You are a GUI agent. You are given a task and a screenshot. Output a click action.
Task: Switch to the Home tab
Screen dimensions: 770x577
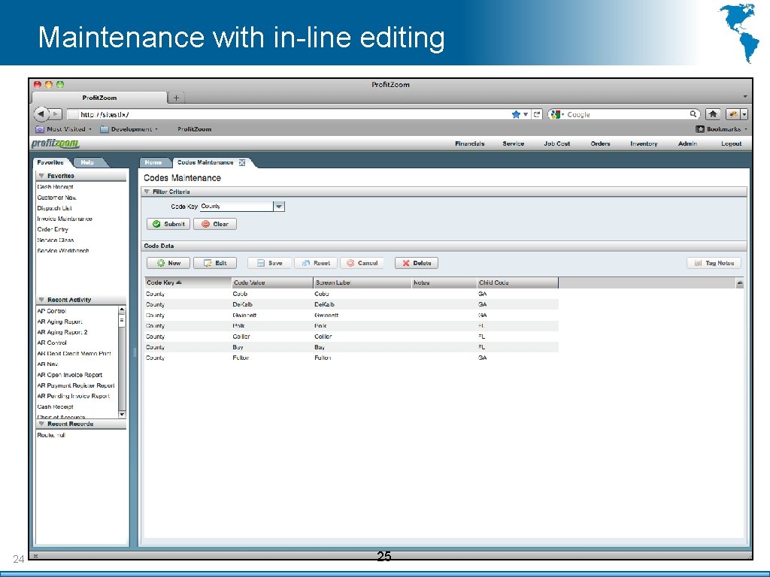click(x=153, y=162)
